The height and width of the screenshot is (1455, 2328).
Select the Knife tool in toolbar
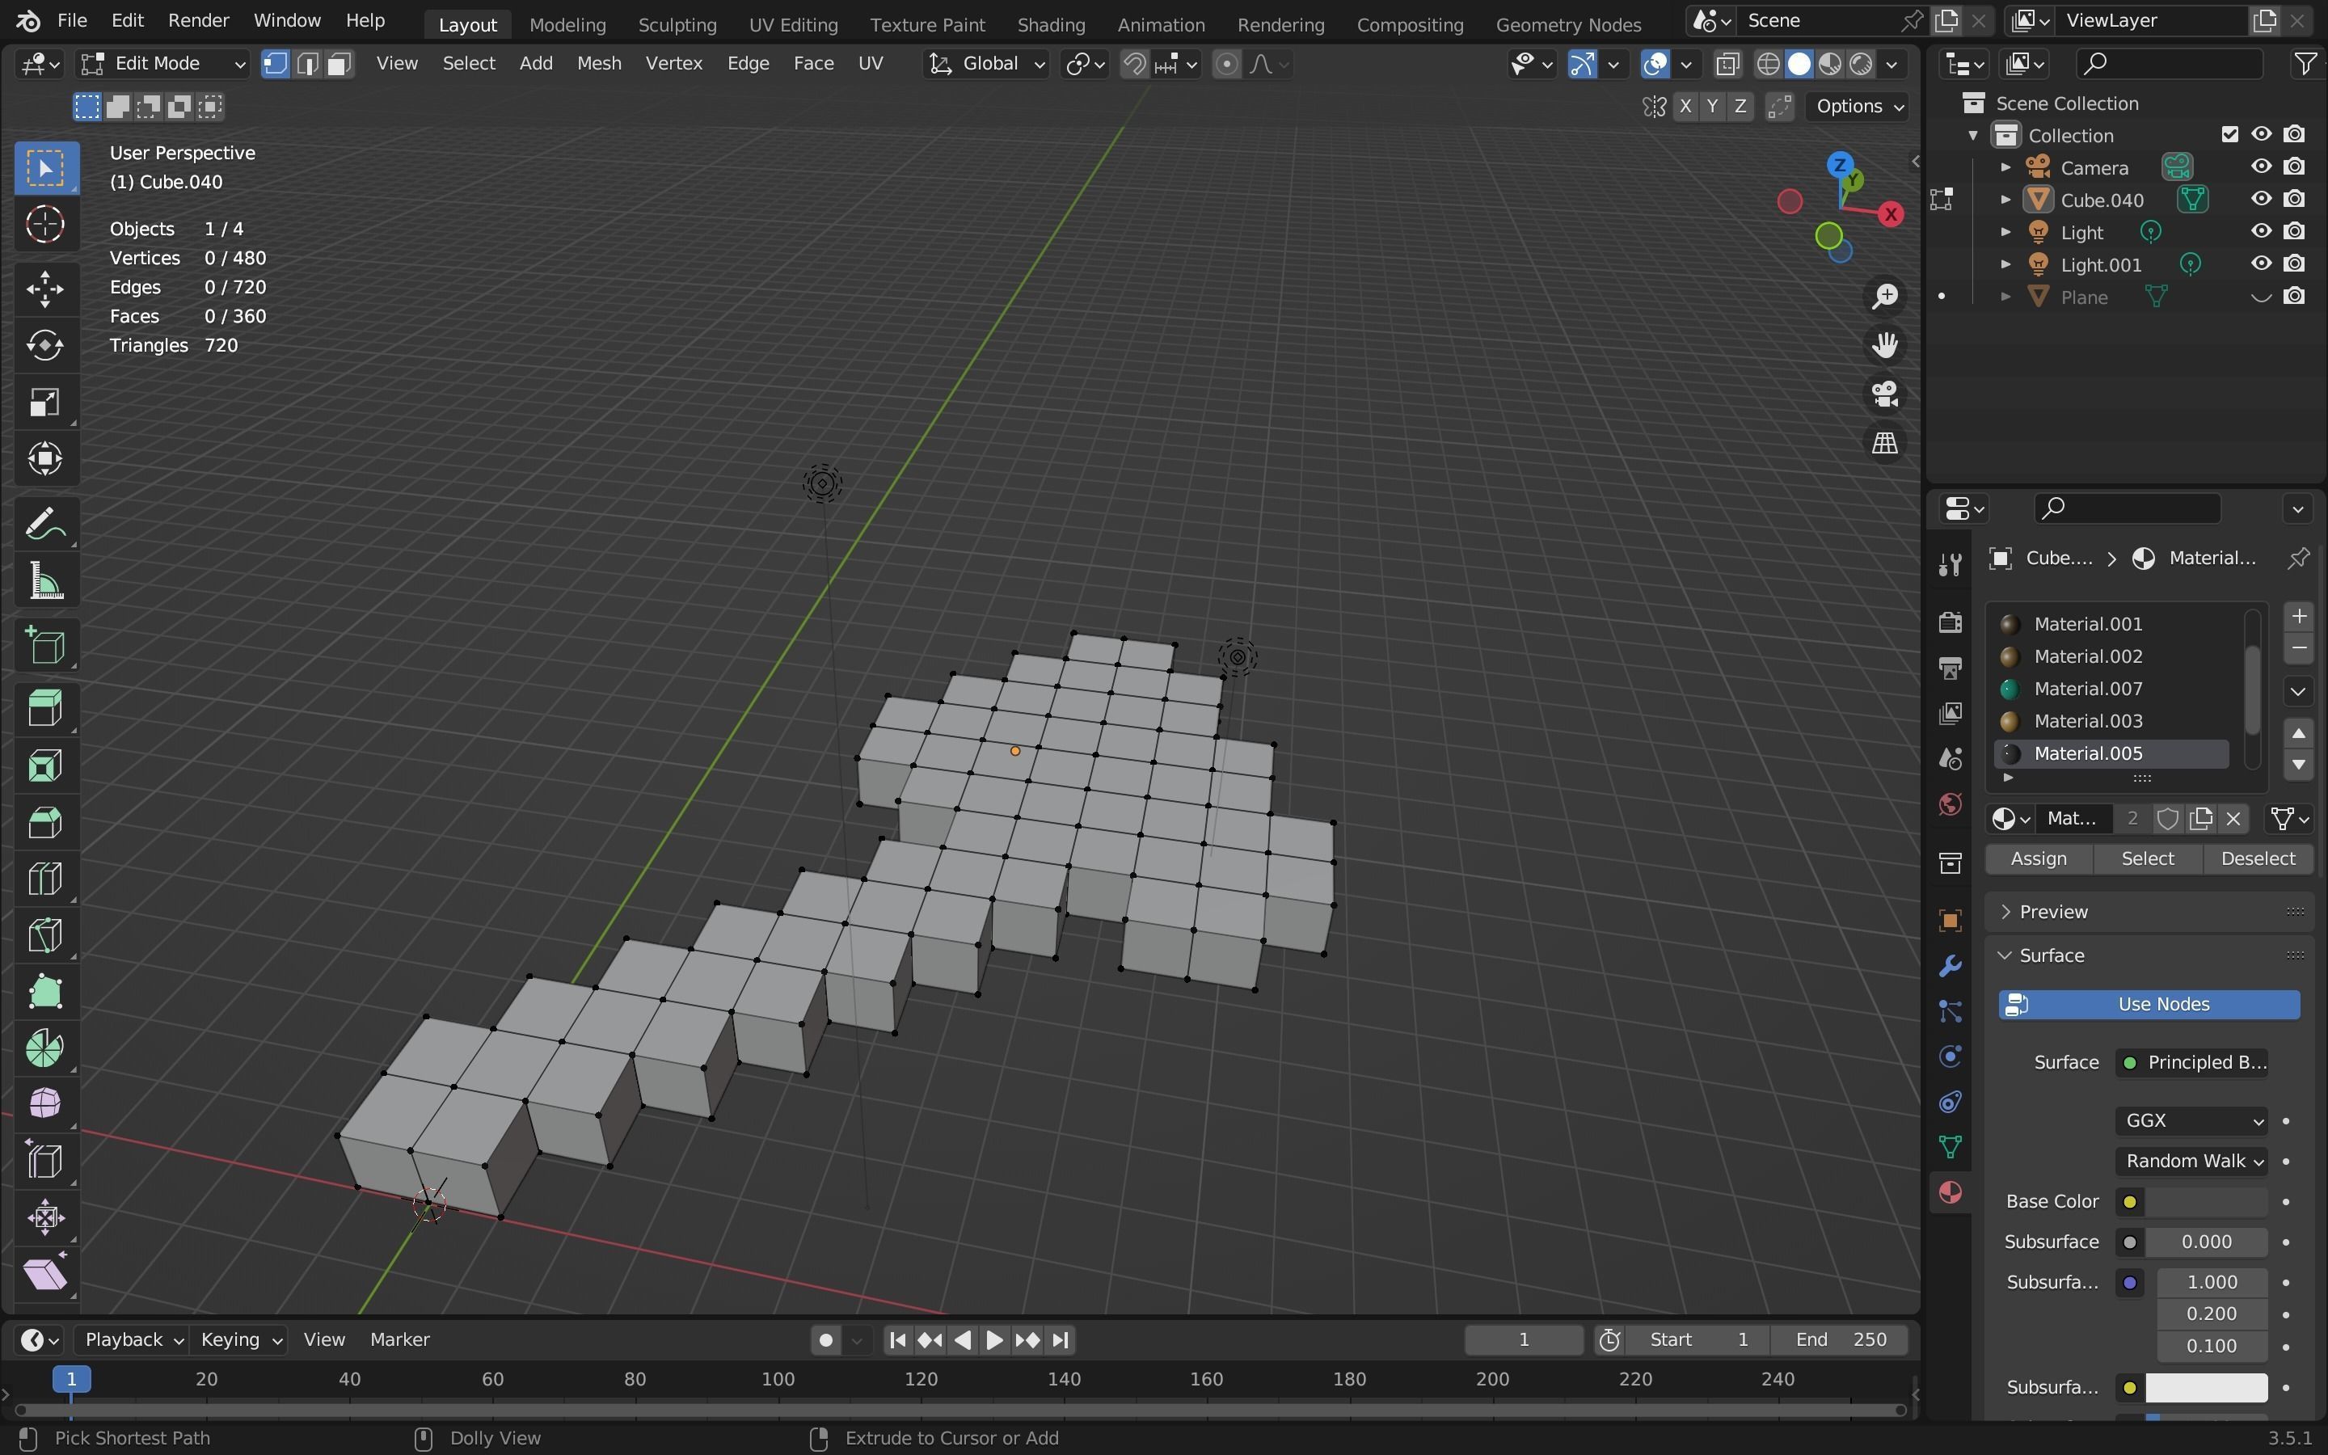[x=44, y=935]
